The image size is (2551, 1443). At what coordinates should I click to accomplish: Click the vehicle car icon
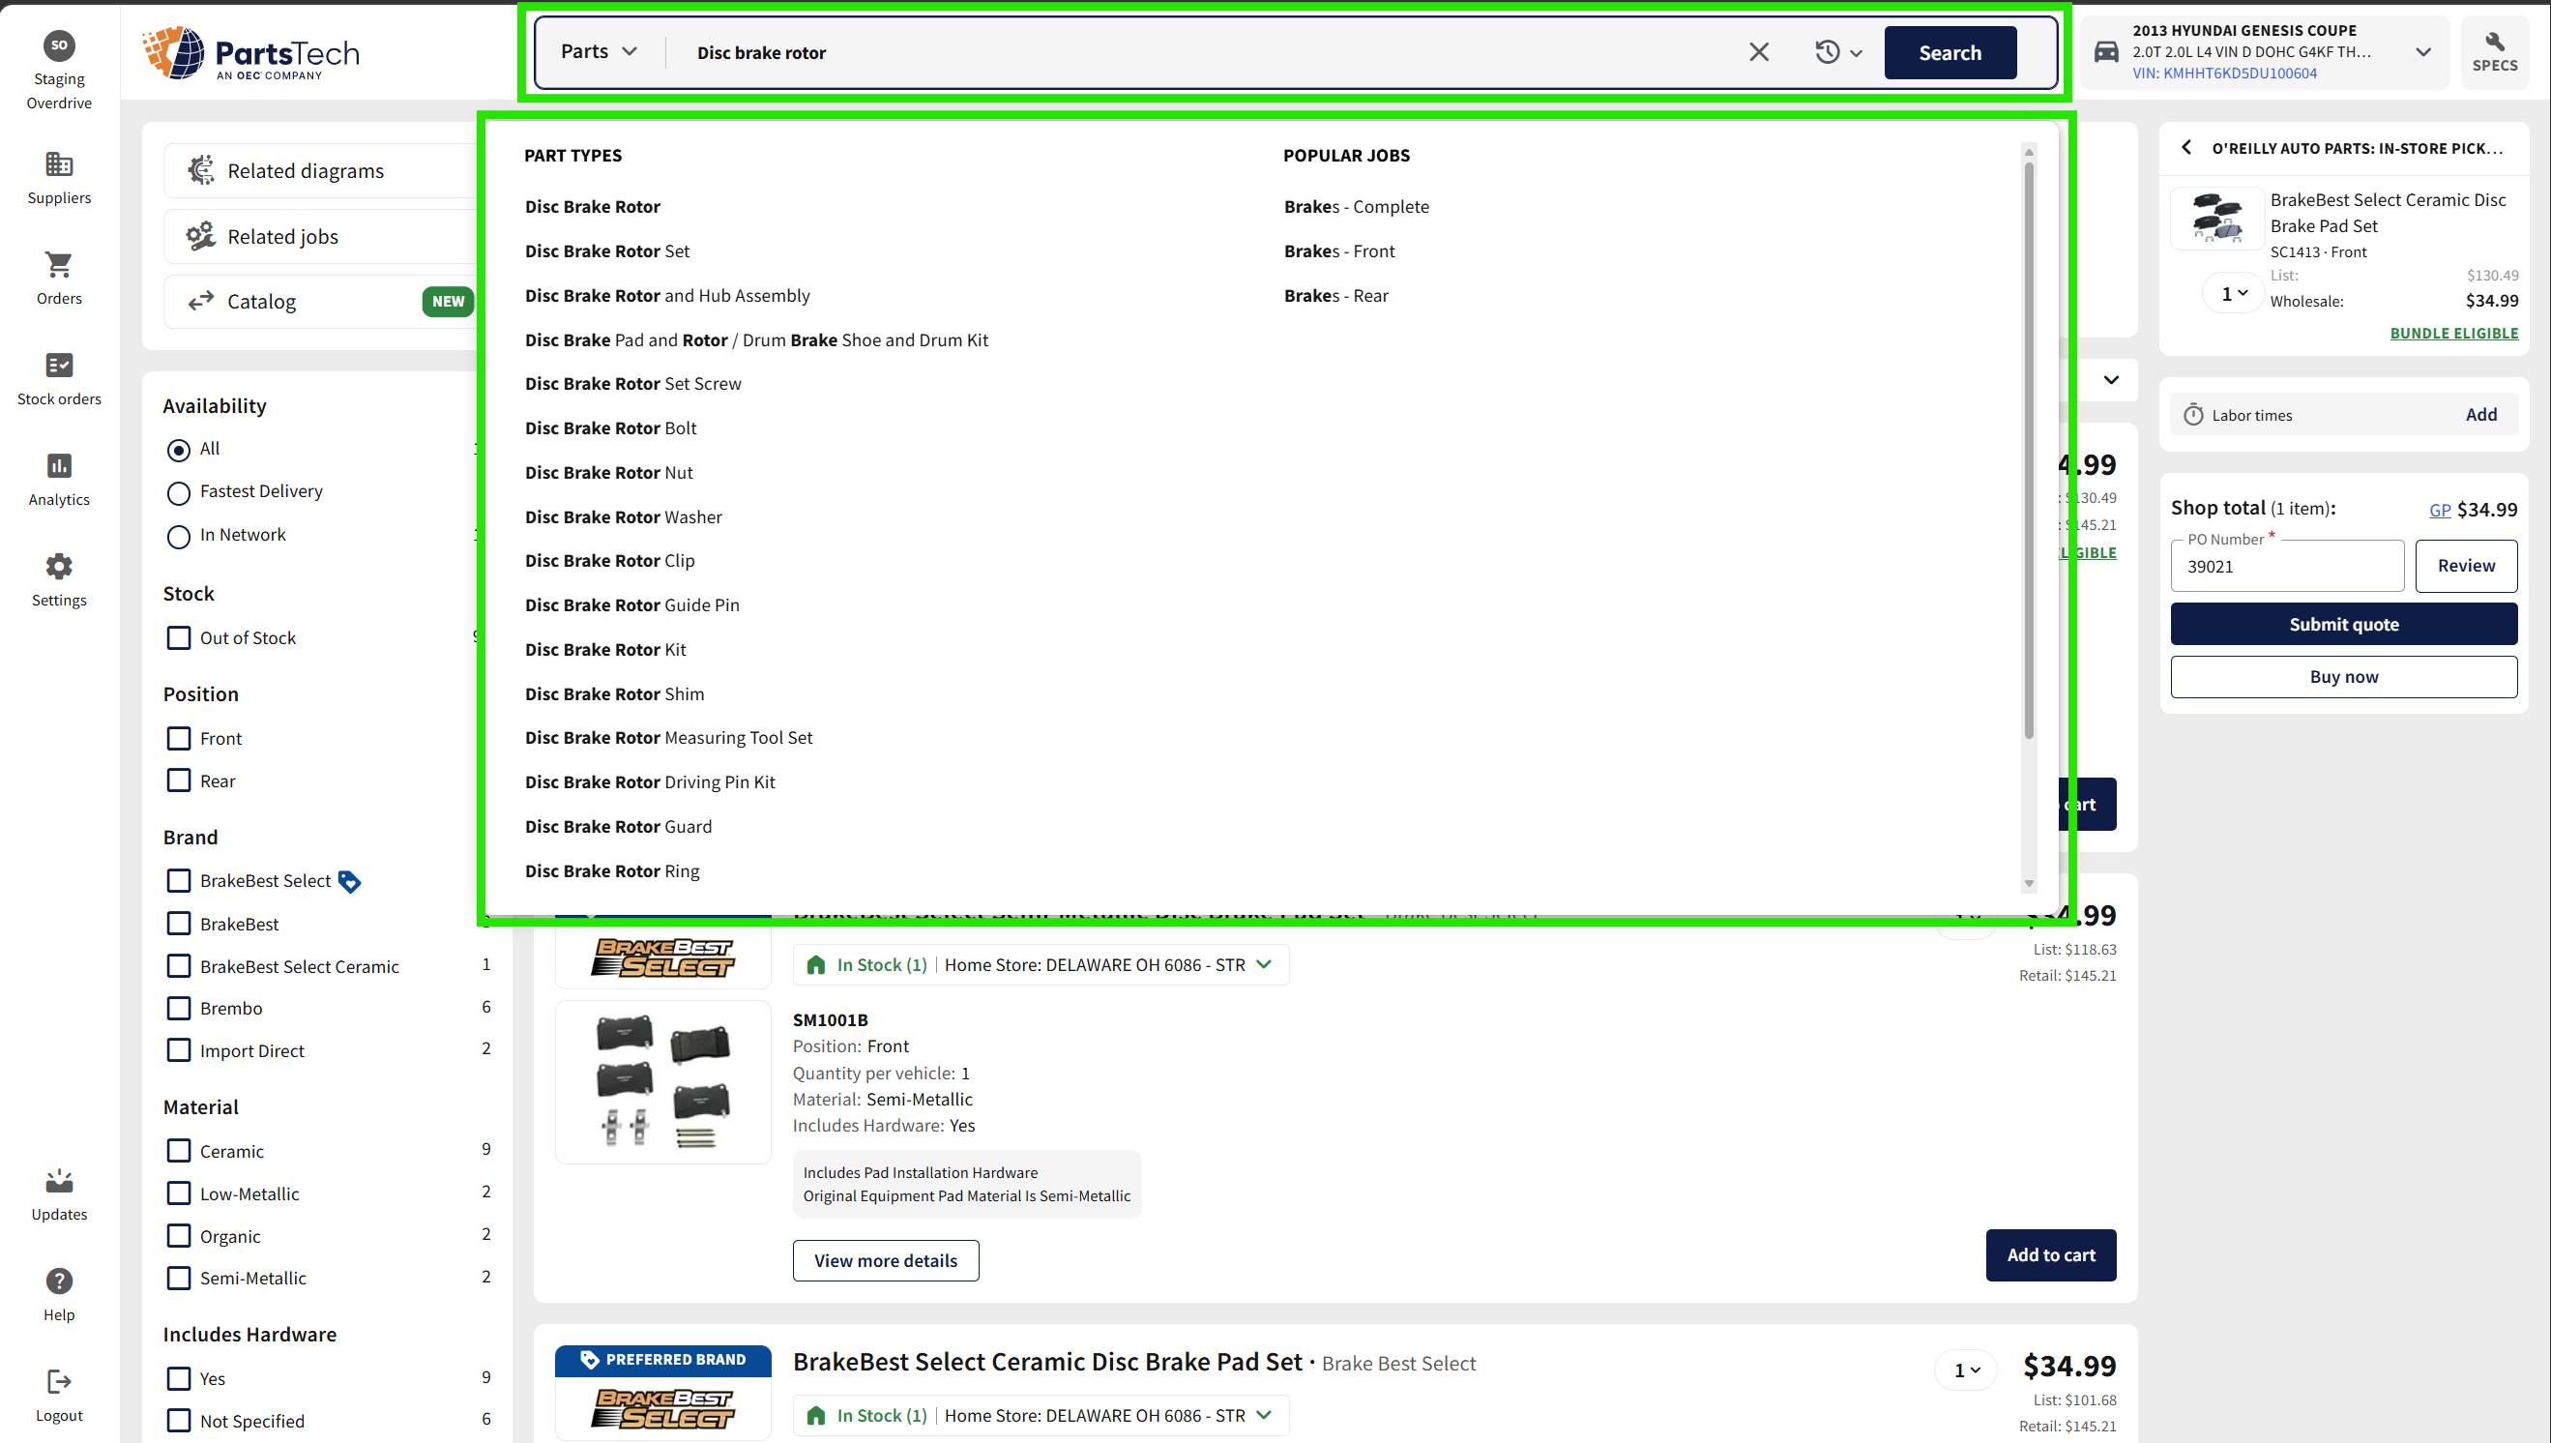click(2107, 52)
